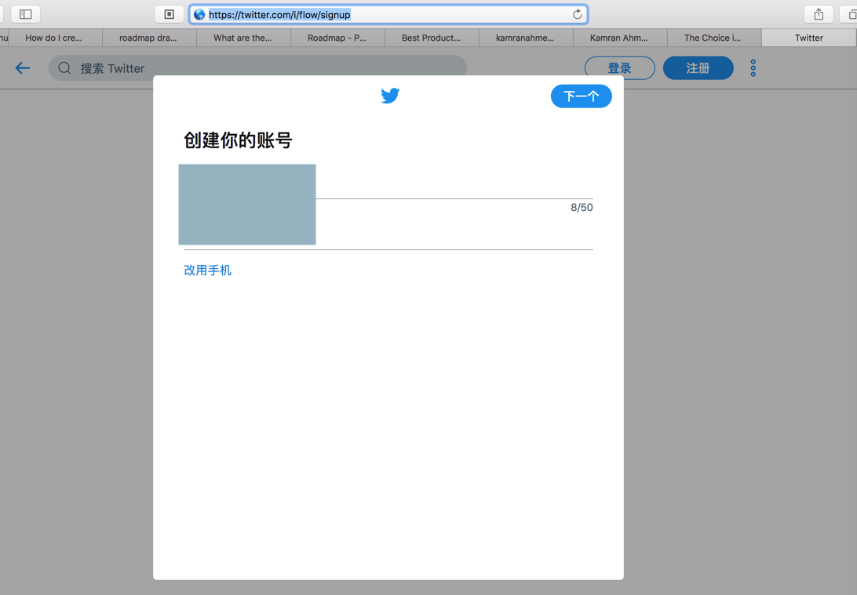Click the search magnifier icon
The image size is (857, 595).
click(x=64, y=68)
